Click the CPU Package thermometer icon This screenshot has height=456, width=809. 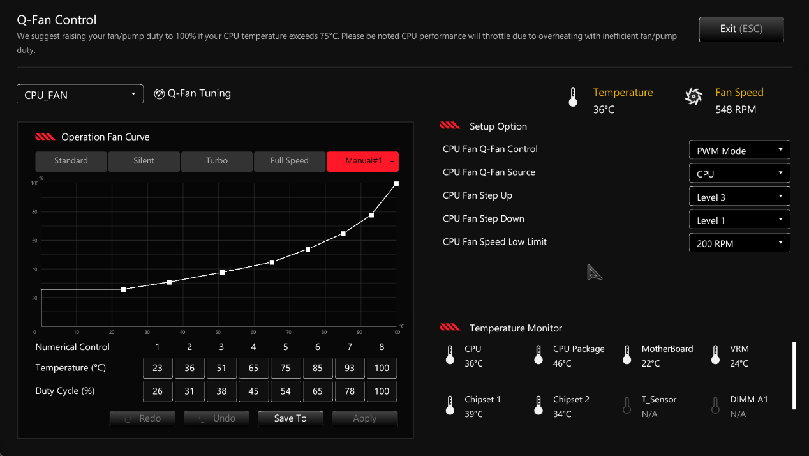point(539,355)
